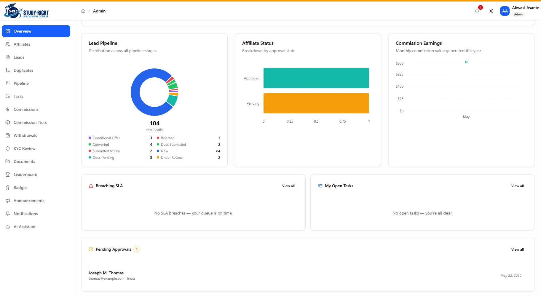Viewport: 541px width, 296px height.
Task: Open the AI Assistant page
Action: pos(36,227)
